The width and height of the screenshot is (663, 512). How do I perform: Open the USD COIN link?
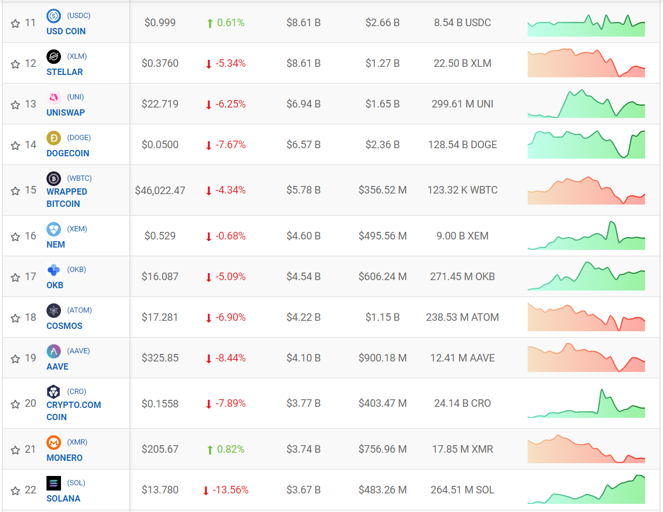coord(66,31)
